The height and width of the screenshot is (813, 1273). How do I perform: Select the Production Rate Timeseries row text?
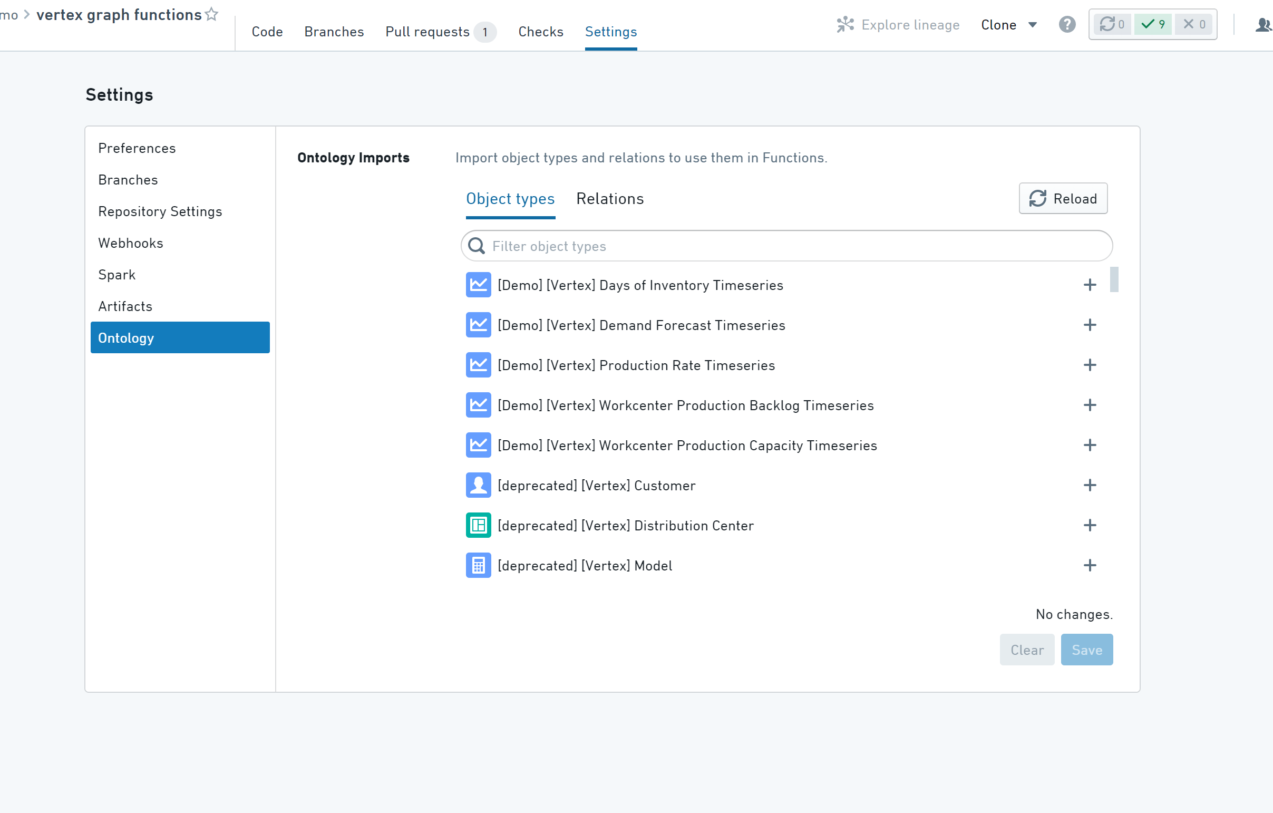coord(636,365)
